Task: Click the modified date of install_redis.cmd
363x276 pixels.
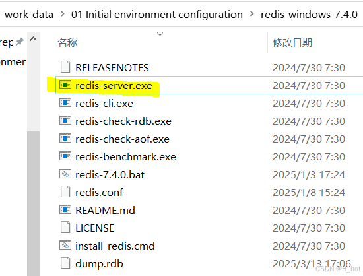Action: (309, 246)
